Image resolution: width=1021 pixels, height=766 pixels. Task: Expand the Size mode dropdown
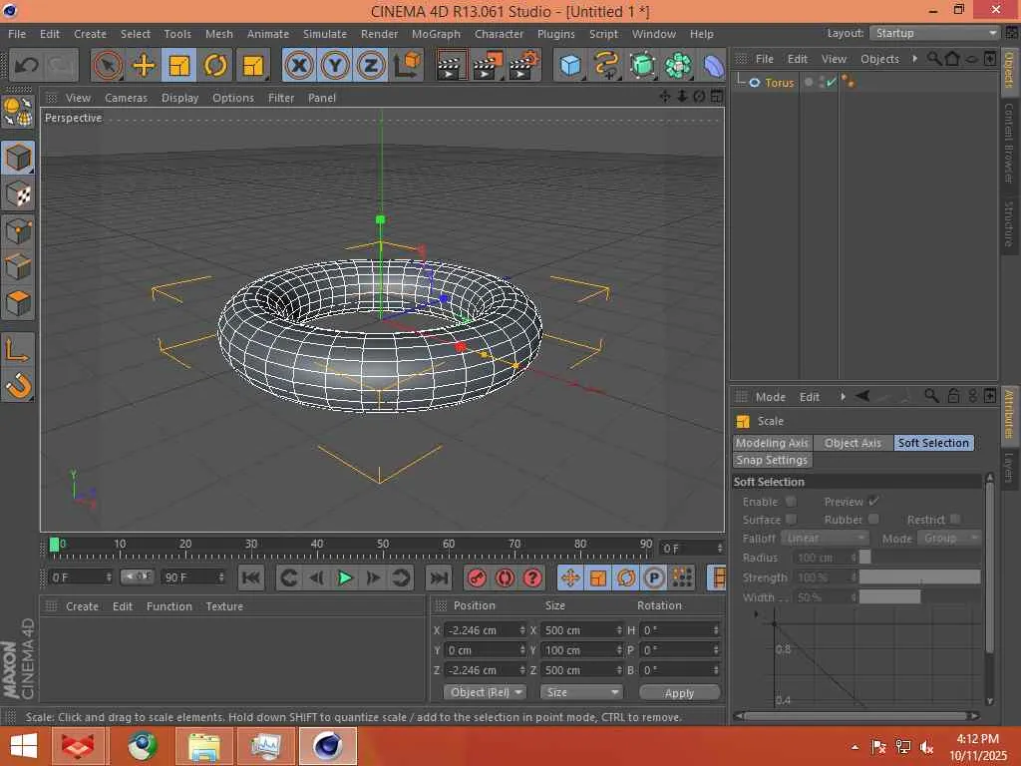pos(581,692)
